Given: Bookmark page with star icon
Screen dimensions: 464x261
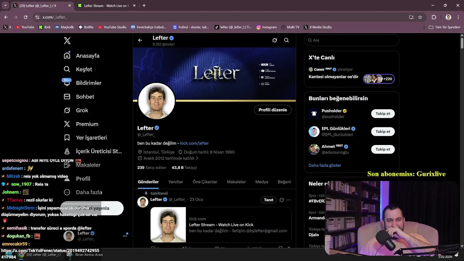Looking at the screenshot, I should click(420, 17).
